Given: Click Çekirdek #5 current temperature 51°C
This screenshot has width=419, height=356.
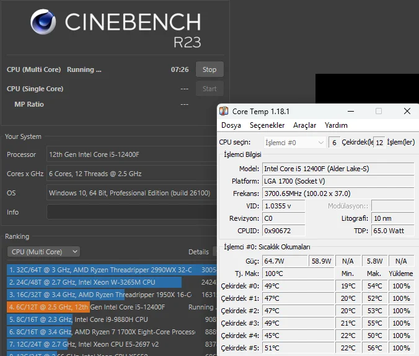Looking at the screenshot, I should (x=298, y=348).
